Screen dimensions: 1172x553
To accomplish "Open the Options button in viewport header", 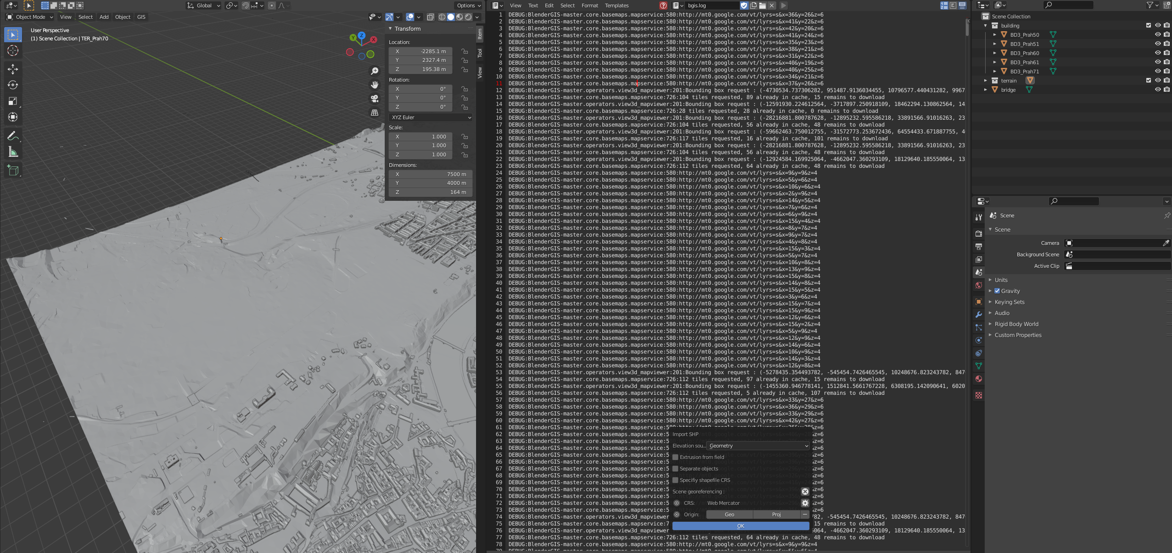I will tap(468, 6).
